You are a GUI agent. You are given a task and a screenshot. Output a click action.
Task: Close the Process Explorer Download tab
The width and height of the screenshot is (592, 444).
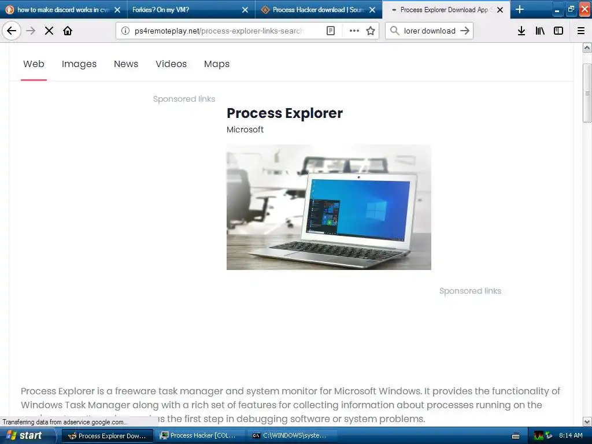(x=500, y=10)
